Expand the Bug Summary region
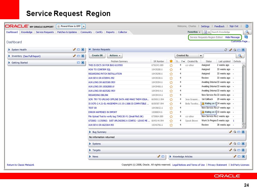This screenshot has height=192, width=257. [90, 132]
